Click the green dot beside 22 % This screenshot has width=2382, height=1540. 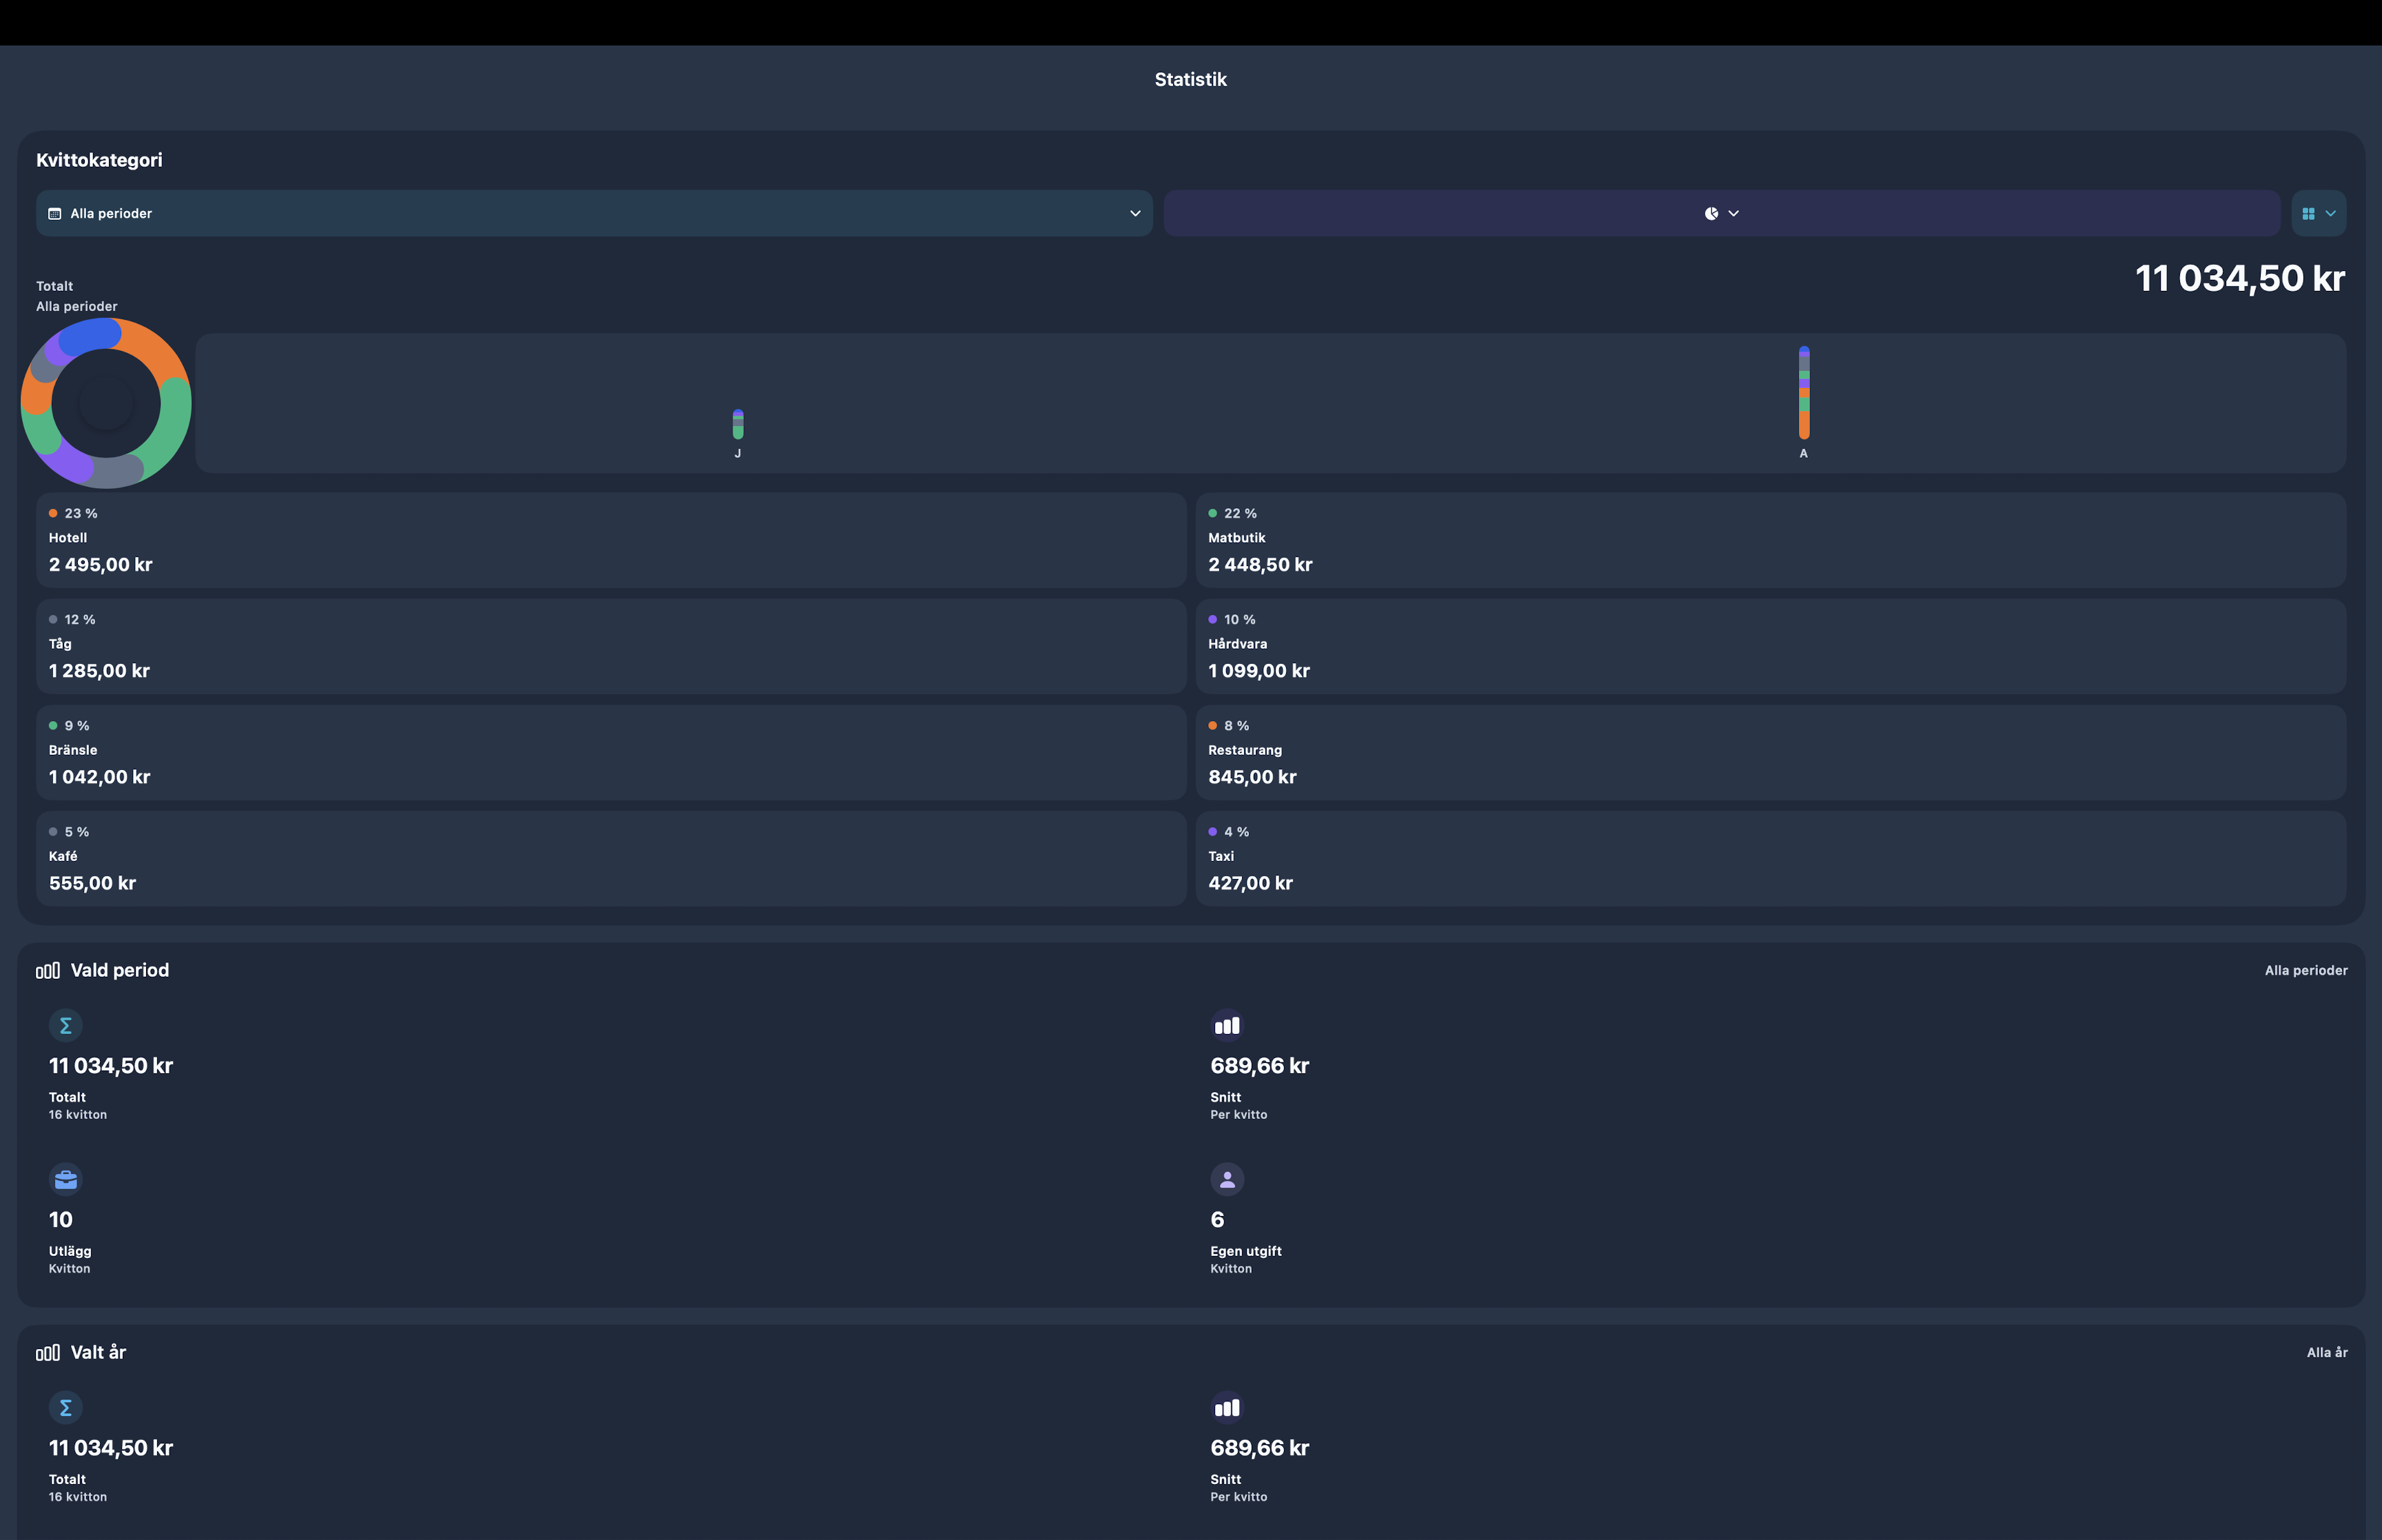(1212, 513)
